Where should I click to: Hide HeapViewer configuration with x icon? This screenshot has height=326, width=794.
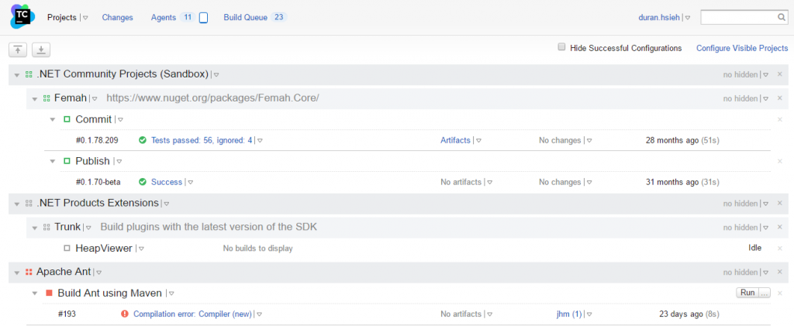[x=780, y=248]
